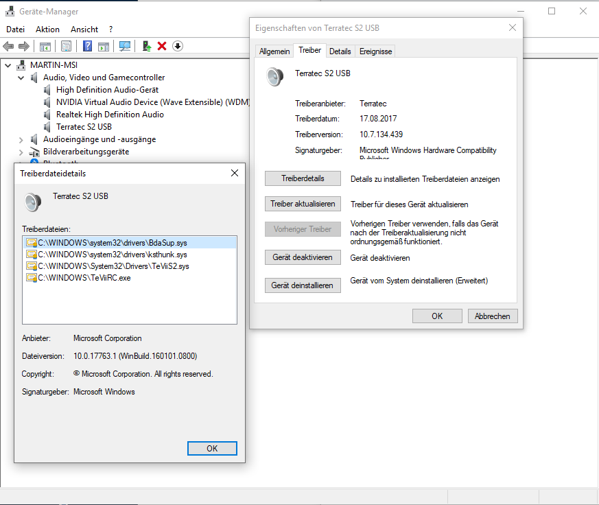
Task: Click the update driver icon with green arrow
Action: coord(146,46)
